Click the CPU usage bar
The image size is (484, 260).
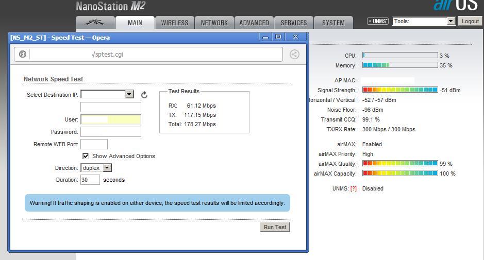tap(400, 55)
